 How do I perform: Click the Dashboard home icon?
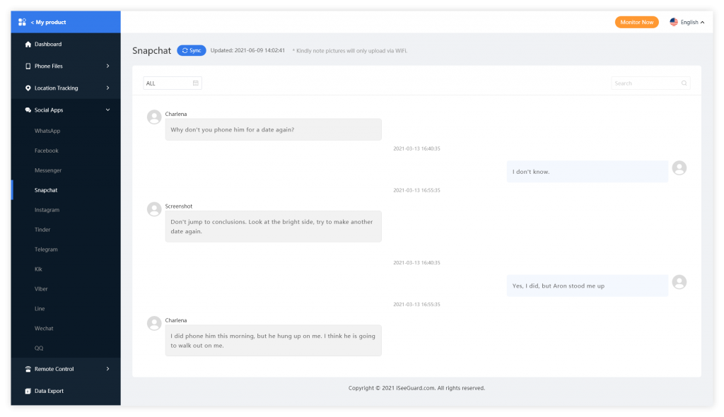pos(28,45)
